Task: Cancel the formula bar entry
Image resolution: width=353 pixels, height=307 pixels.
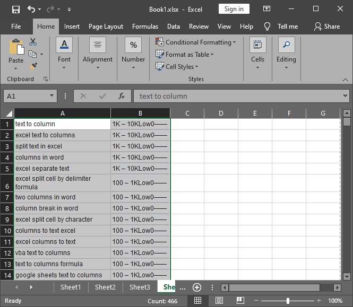Action: 83,96
